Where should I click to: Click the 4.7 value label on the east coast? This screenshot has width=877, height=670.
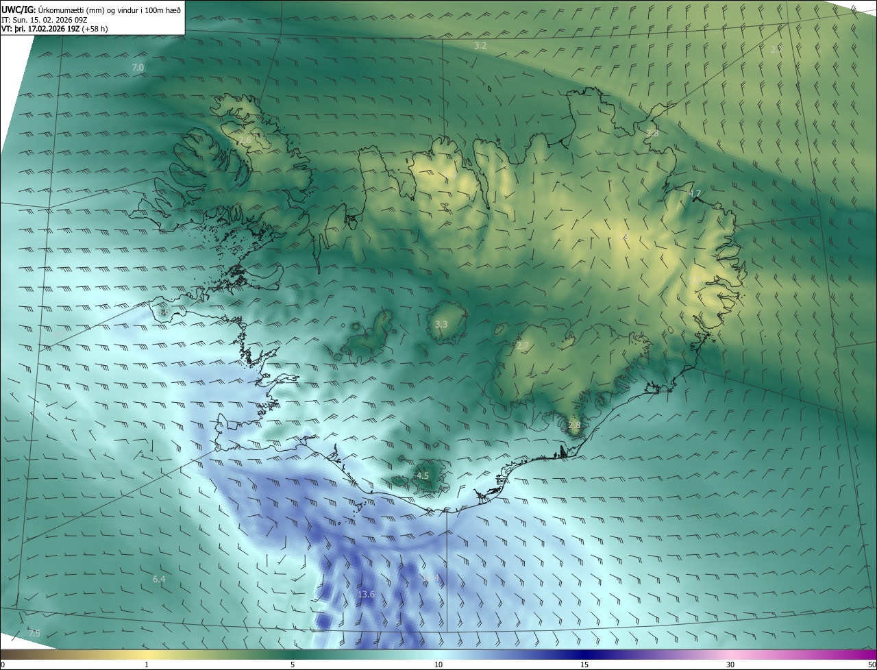click(x=695, y=193)
